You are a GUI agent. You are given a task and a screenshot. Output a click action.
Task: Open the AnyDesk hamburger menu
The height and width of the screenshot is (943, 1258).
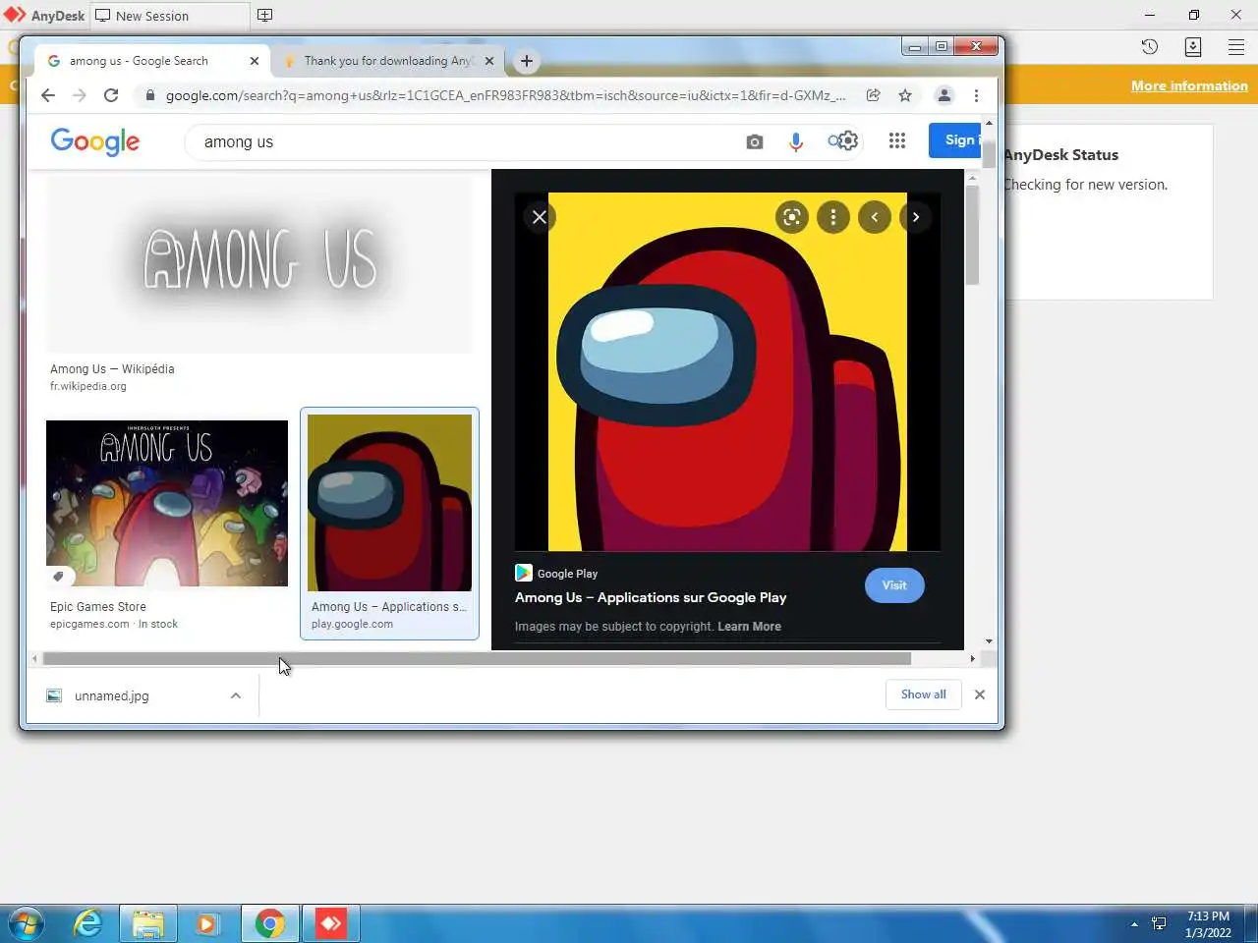click(1236, 46)
